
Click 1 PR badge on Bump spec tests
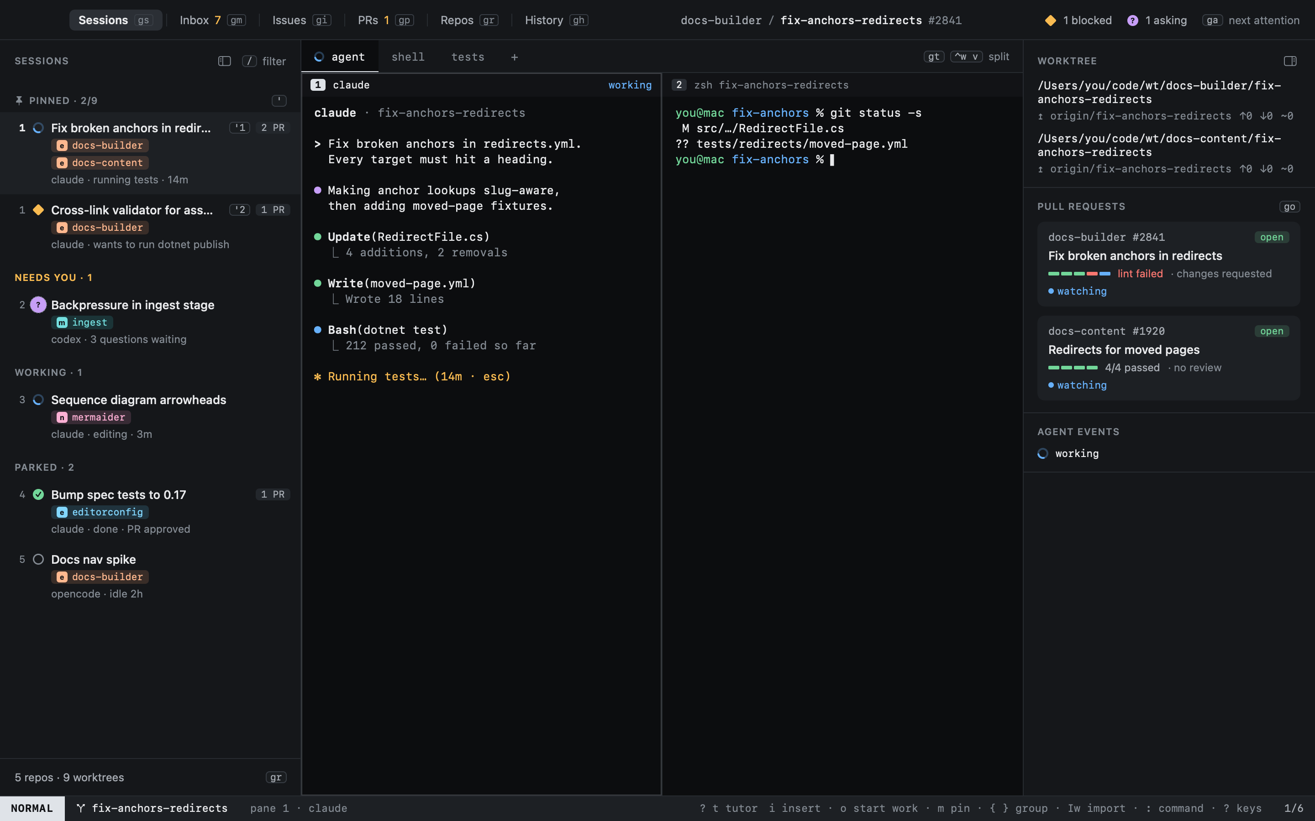pos(273,494)
